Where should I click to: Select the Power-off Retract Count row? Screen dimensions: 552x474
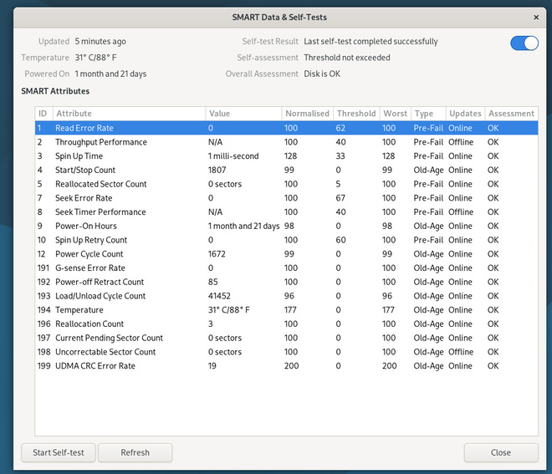pos(286,282)
